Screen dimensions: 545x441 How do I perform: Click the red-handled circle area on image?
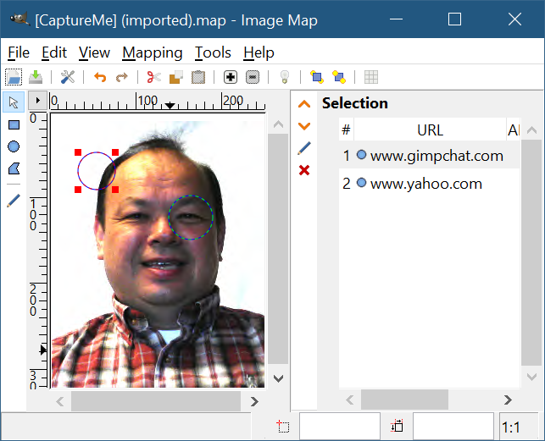(97, 171)
